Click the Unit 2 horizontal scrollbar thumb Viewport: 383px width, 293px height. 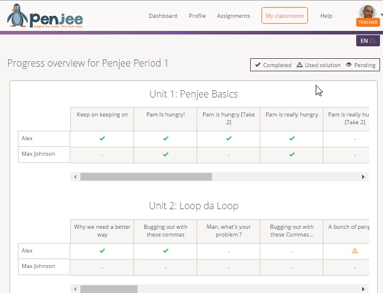point(109,289)
